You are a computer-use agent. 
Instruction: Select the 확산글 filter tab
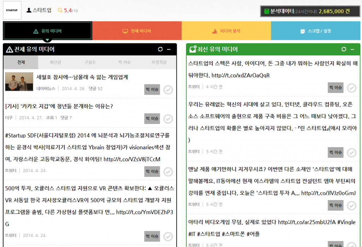pyautogui.click(x=56, y=62)
